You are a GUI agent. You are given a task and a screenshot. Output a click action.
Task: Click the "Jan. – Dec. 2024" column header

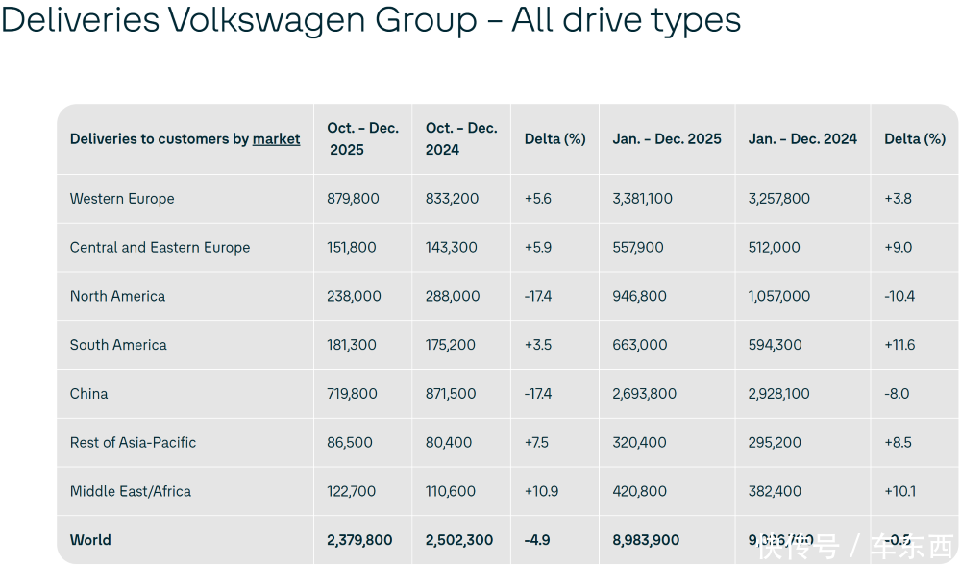point(802,139)
